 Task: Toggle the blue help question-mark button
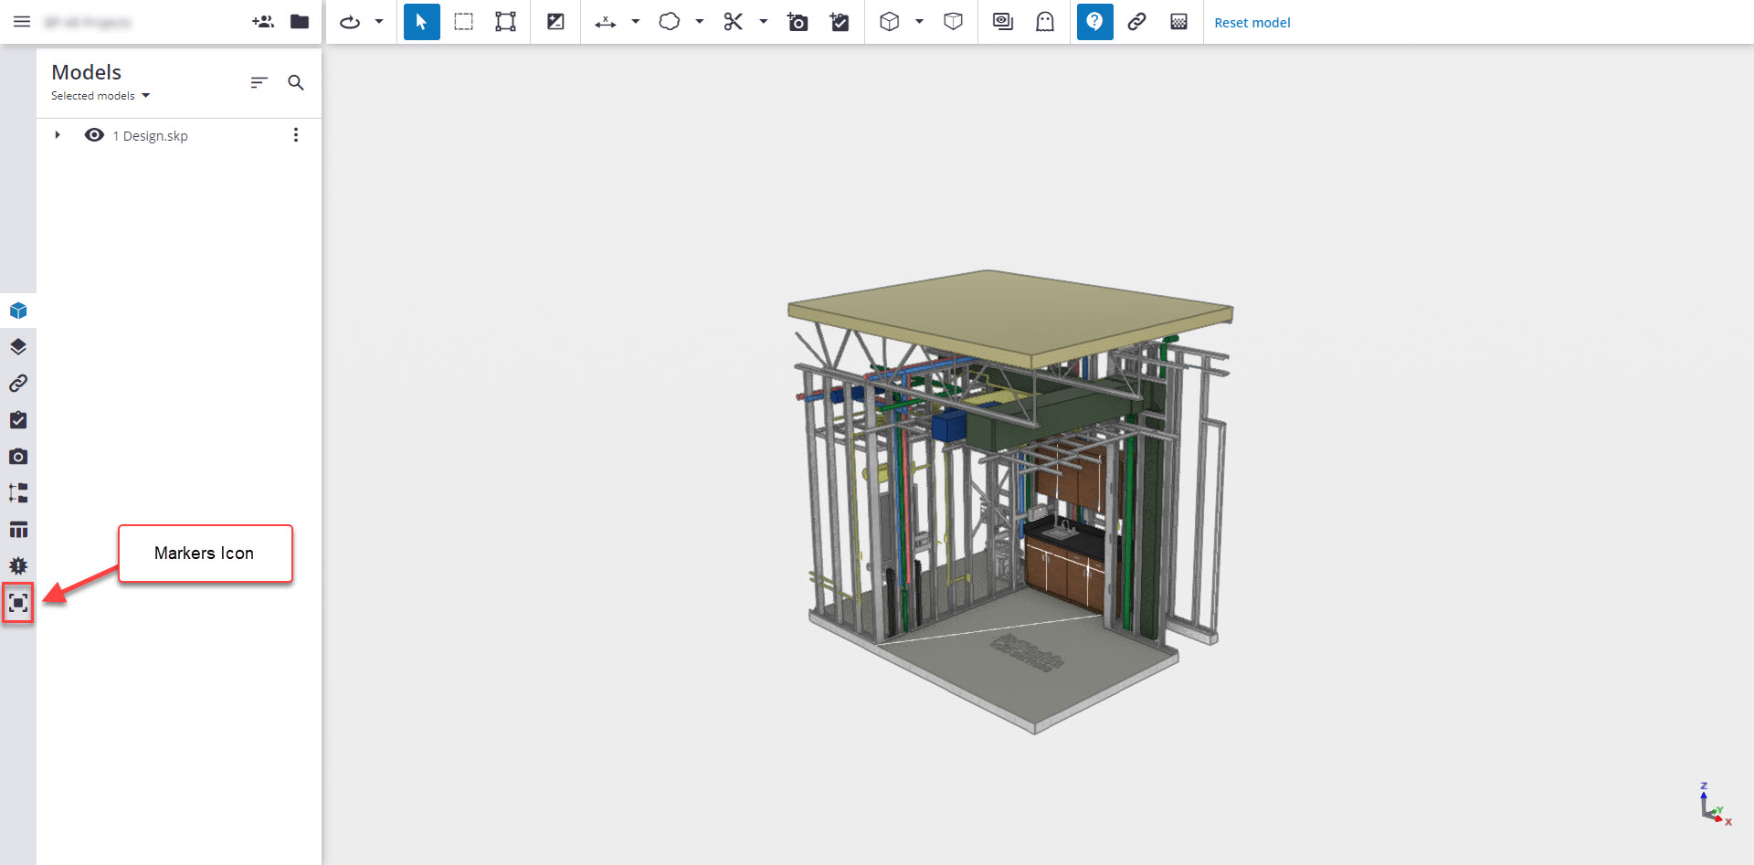1094,22
